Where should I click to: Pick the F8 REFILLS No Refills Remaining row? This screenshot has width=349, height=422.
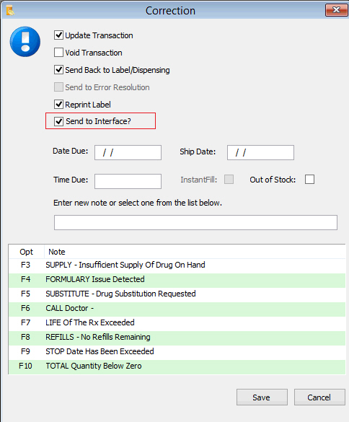point(177,338)
